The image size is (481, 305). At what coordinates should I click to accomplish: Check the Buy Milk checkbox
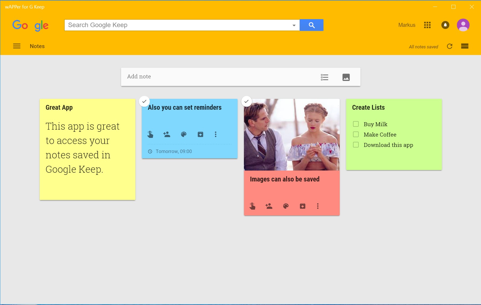click(356, 124)
